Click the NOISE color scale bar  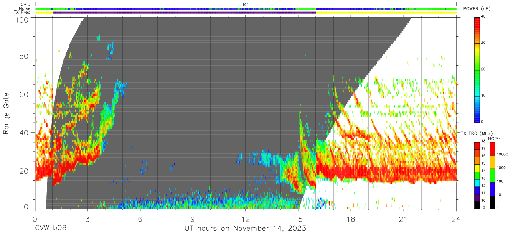tap(493, 176)
